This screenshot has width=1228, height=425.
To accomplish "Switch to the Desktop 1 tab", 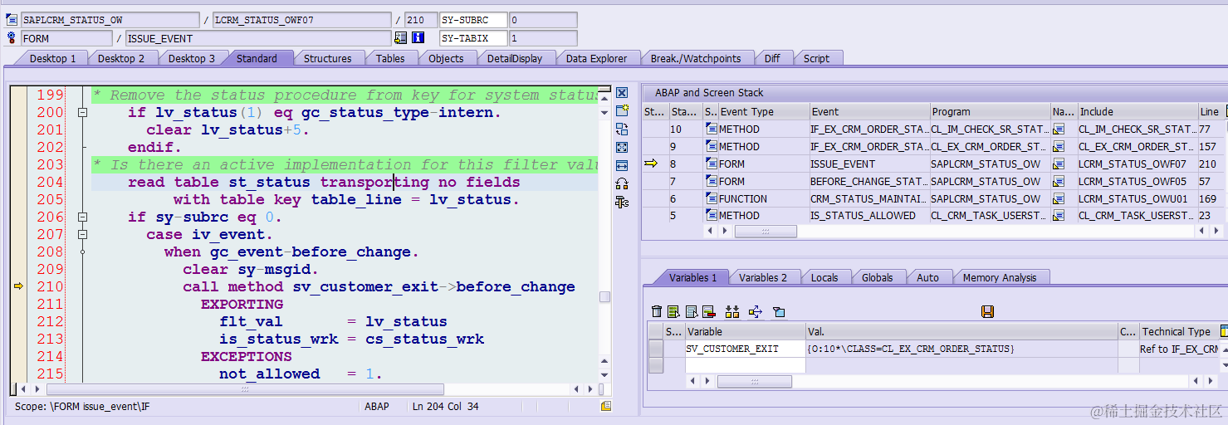I will [52, 58].
